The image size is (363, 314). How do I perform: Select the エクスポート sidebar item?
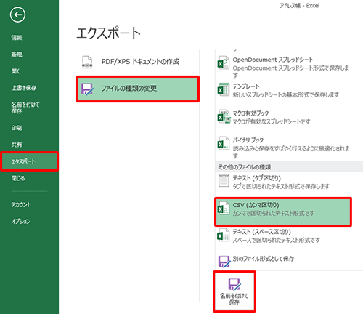[x=29, y=161]
